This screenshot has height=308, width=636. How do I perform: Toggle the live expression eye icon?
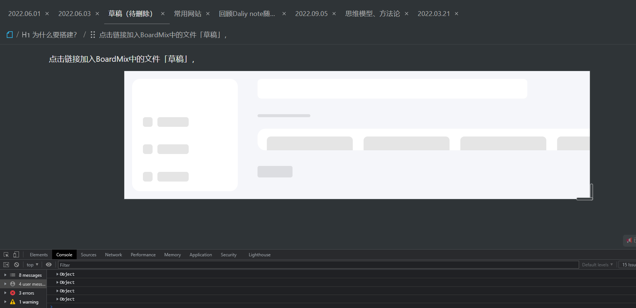click(49, 265)
